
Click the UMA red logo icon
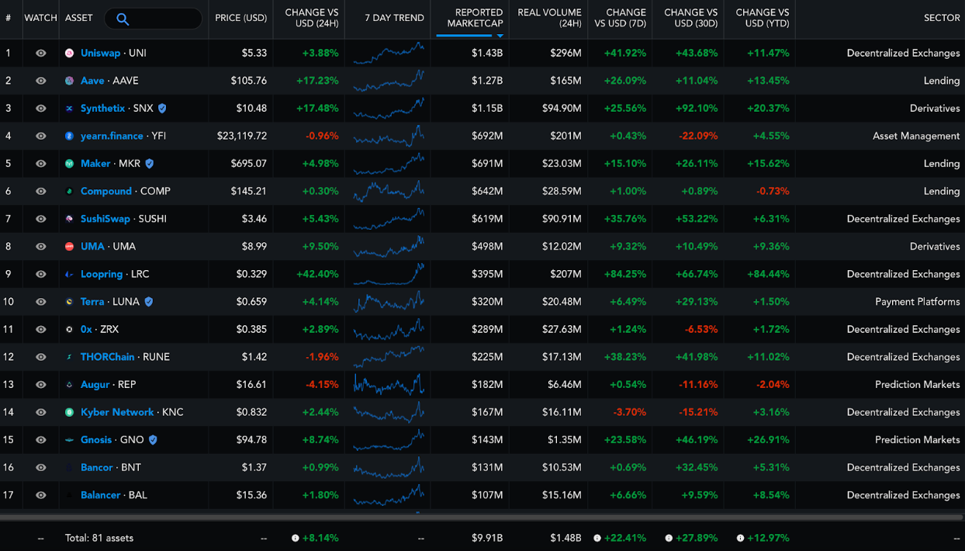pyautogui.click(x=69, y=246)
